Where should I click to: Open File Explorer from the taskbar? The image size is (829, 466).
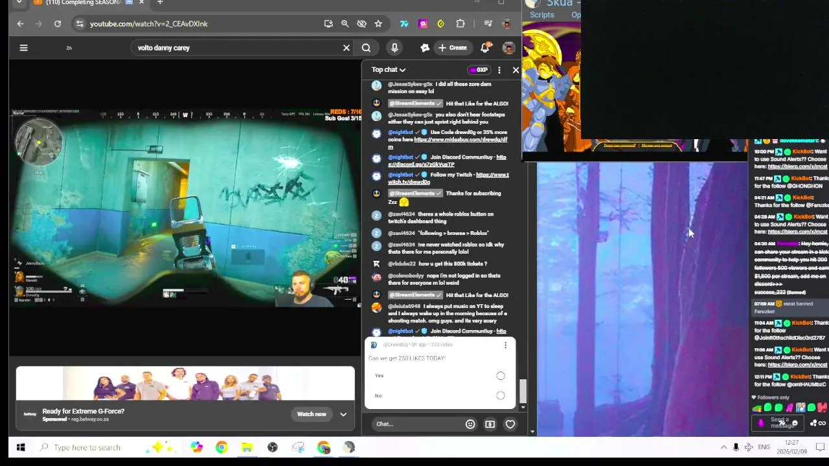[x=247, y=447]
